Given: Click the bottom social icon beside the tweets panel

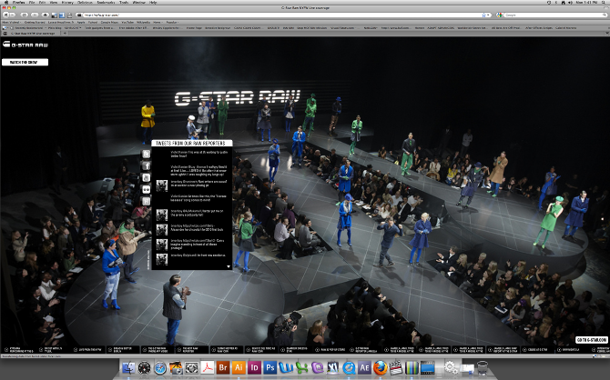Looking at the screenshot, I should (146, 201).
